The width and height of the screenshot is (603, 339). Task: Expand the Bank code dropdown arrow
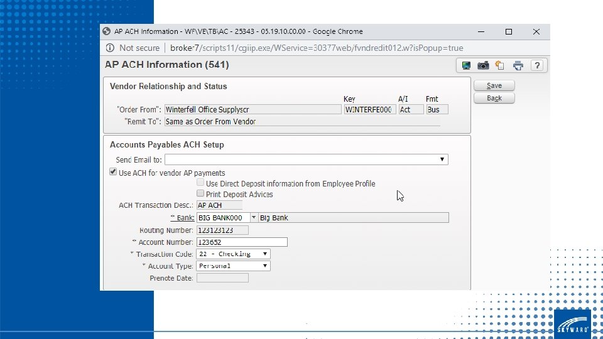click(x=254, y=218)
